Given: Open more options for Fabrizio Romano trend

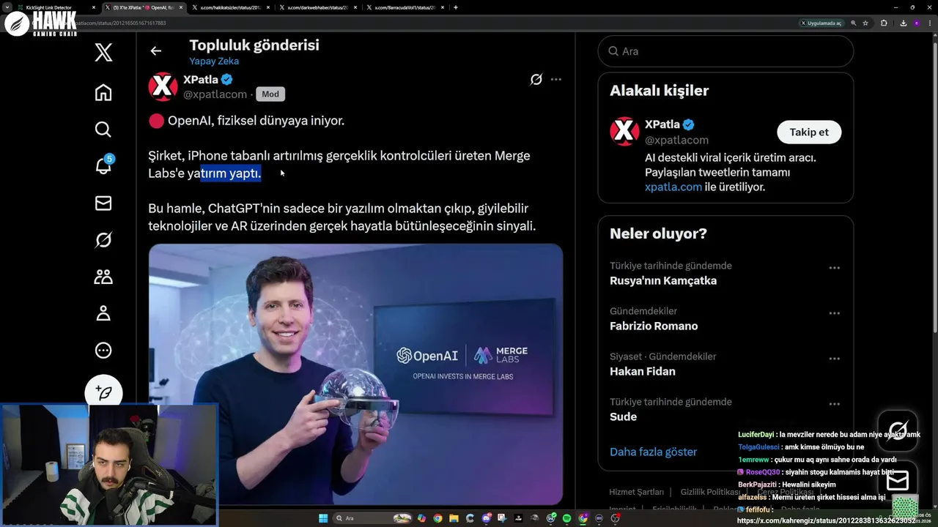Looking at the screenshot, I should click(x=834, y=313).
